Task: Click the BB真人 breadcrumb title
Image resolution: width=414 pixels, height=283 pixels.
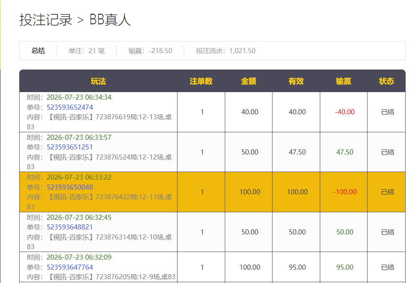Action: pos(110,20)
